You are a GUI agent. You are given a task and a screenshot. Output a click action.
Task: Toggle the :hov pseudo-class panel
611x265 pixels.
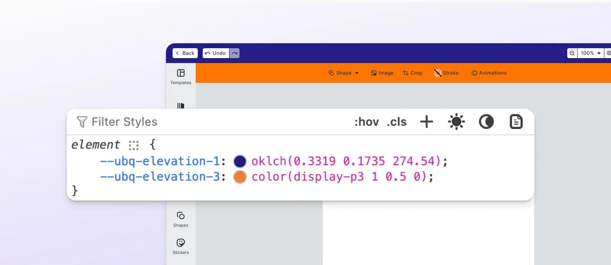point(367,122)
